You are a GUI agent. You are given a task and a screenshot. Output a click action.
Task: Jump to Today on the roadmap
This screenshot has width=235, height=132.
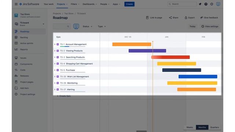point(192,26)
